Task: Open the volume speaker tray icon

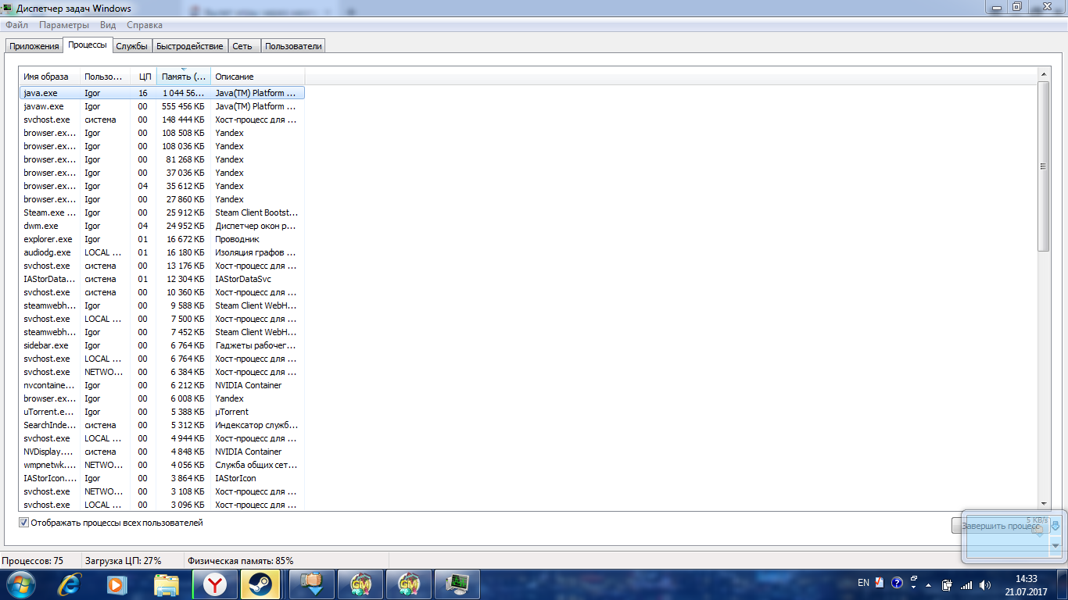Action: (984, 584)
